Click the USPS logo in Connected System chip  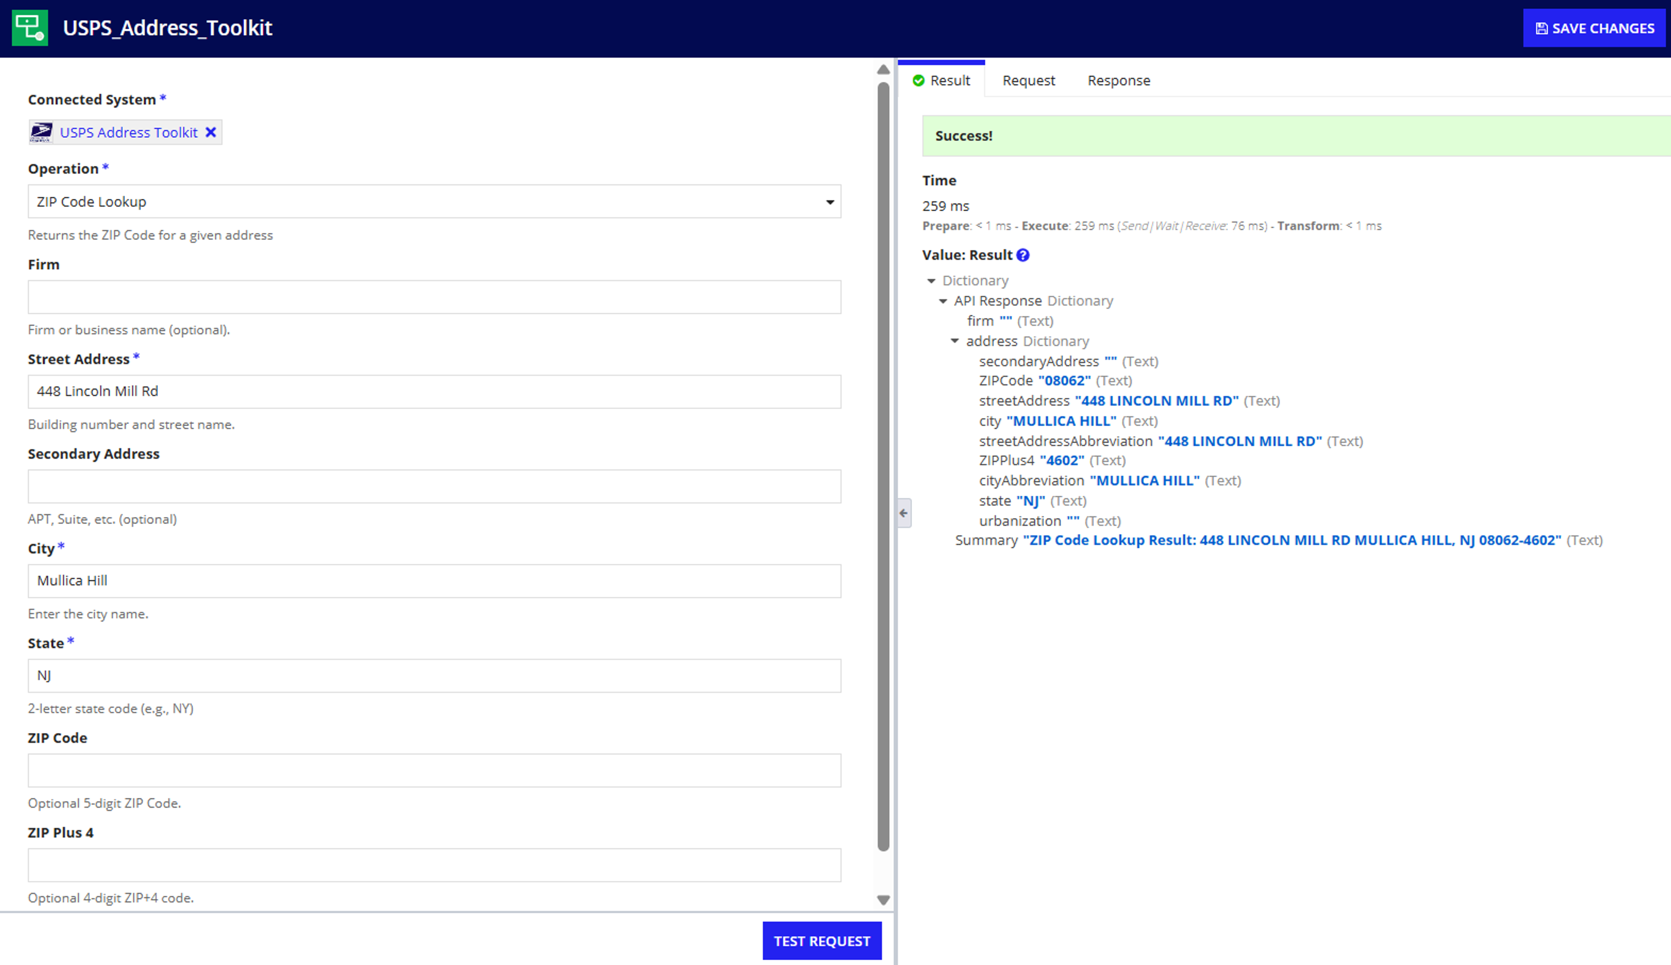(x=41, y=132)
